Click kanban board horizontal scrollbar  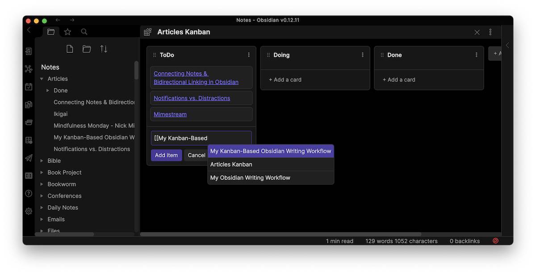[281, 234]
